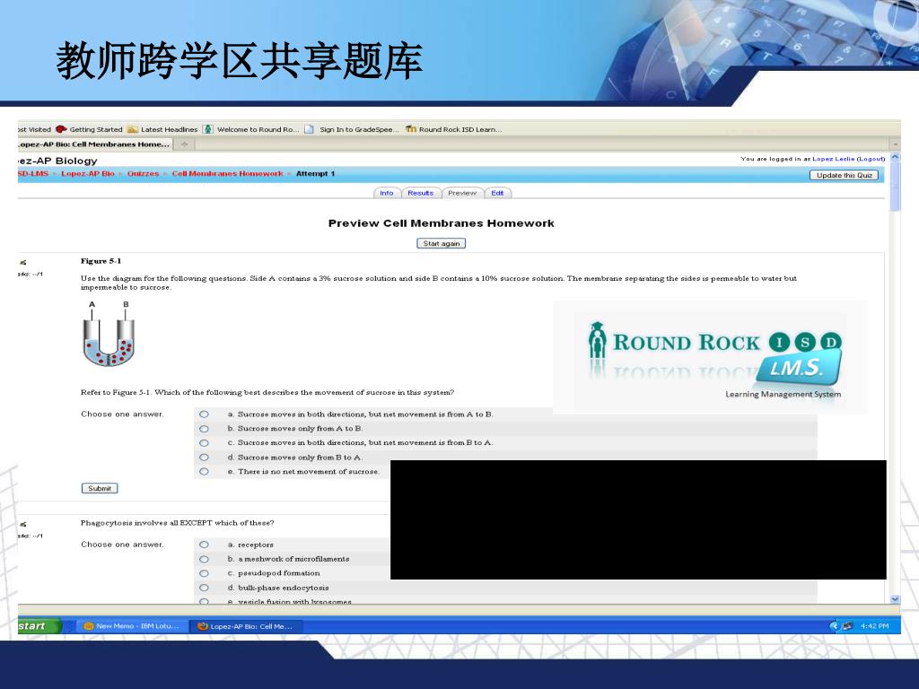Image resolution: width=919 pixels, height=689 pixels.
Task: Select option e. There is no net movement of sucrose
Action: coord(204,472)
